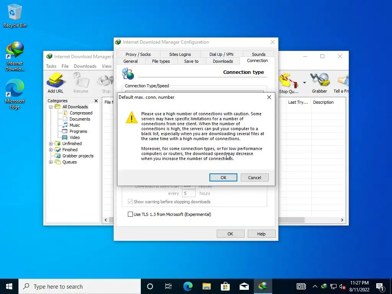Screen dimensions: 392x294
Task: Close the Default max. conn. number dialog
Action: tap(269, 97)
